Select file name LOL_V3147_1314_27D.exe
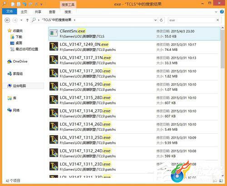227x186 pixels. click(x=85, y=111)
